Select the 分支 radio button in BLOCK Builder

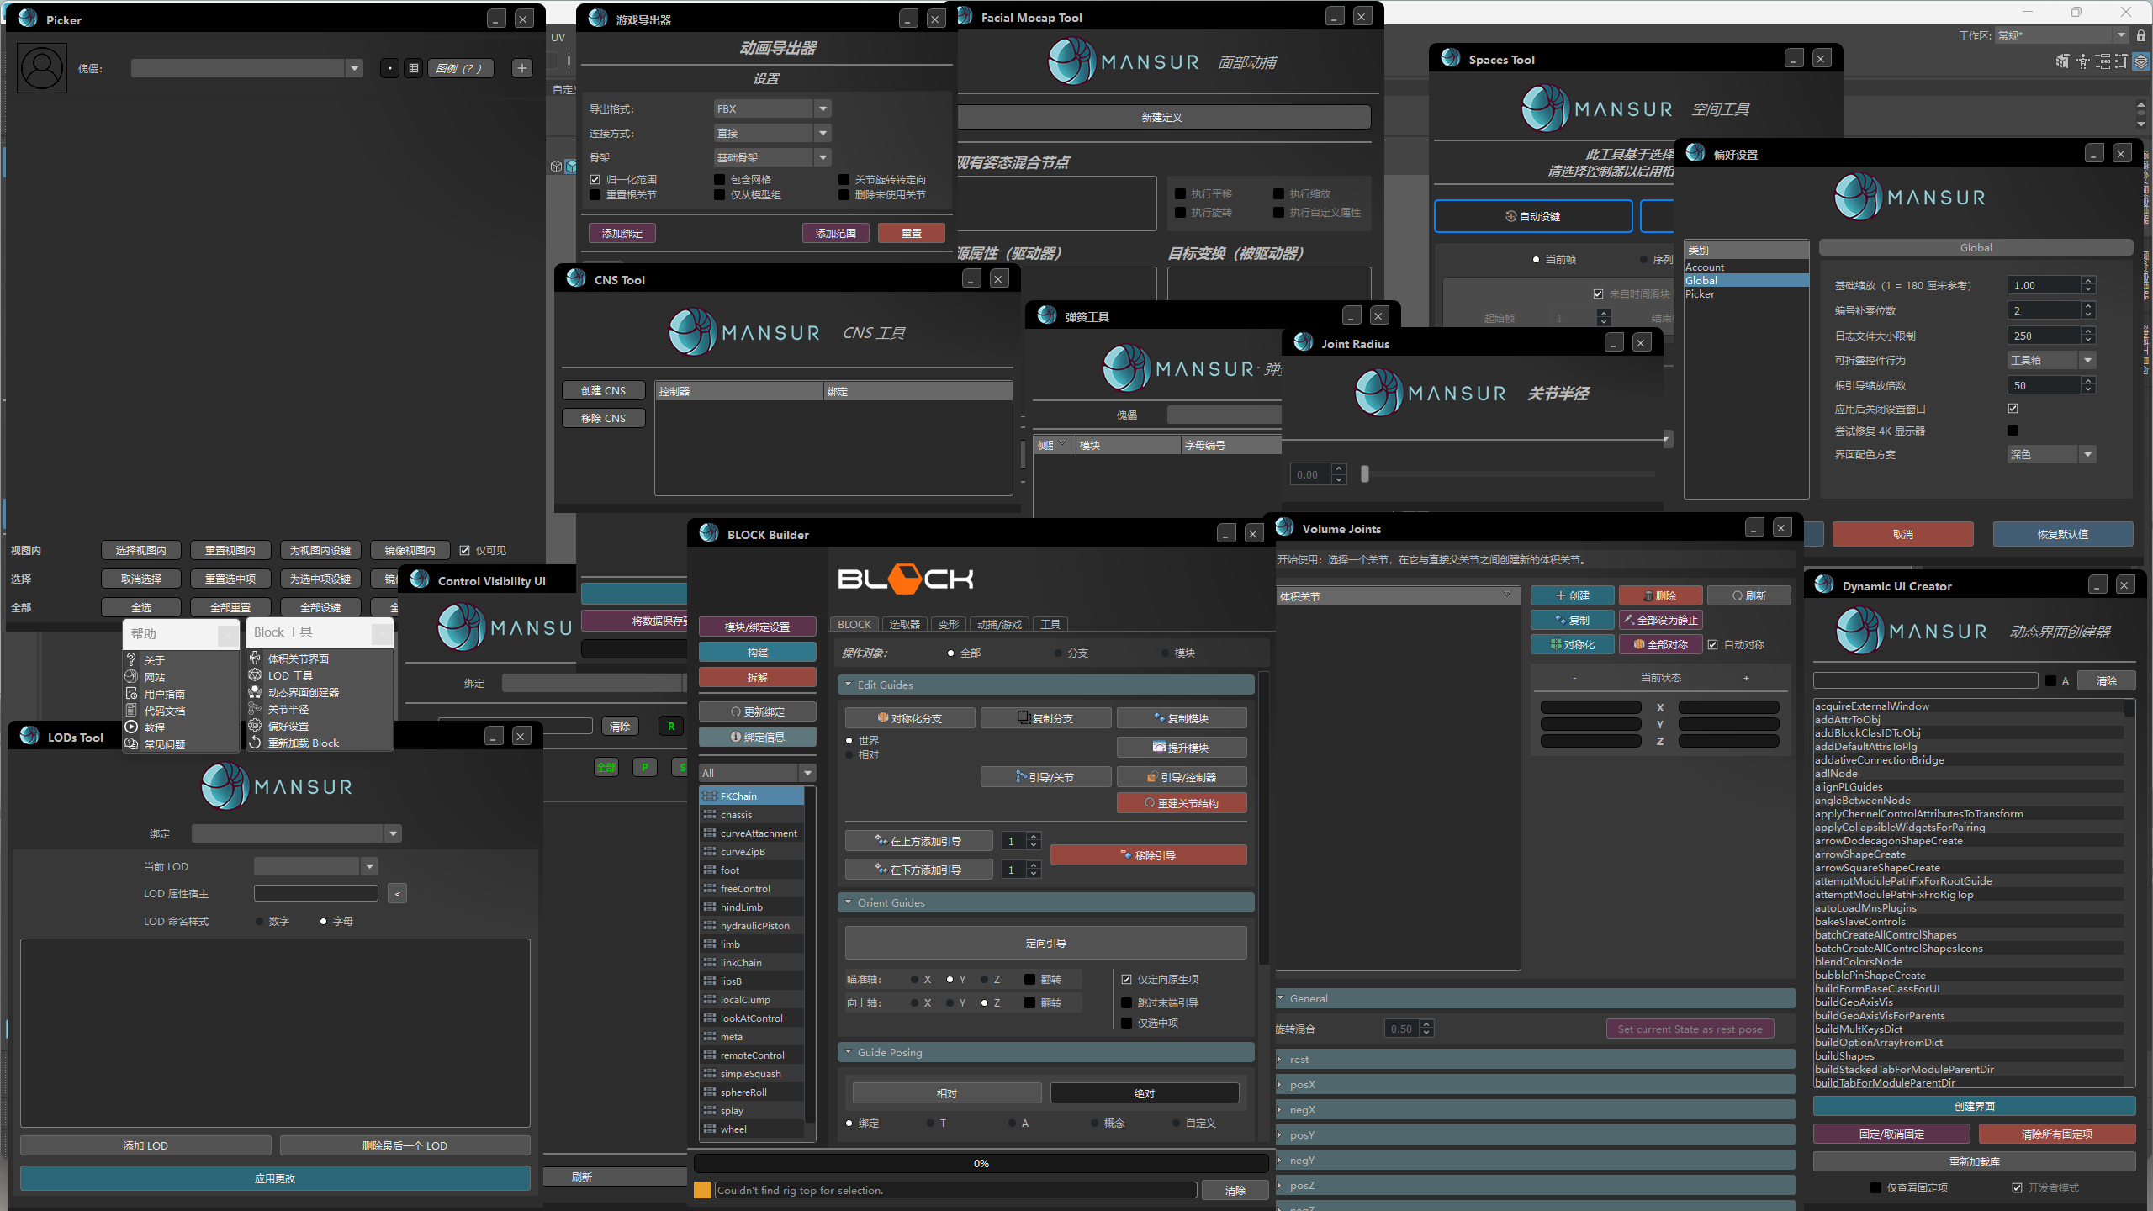(x=1058, y=653)
